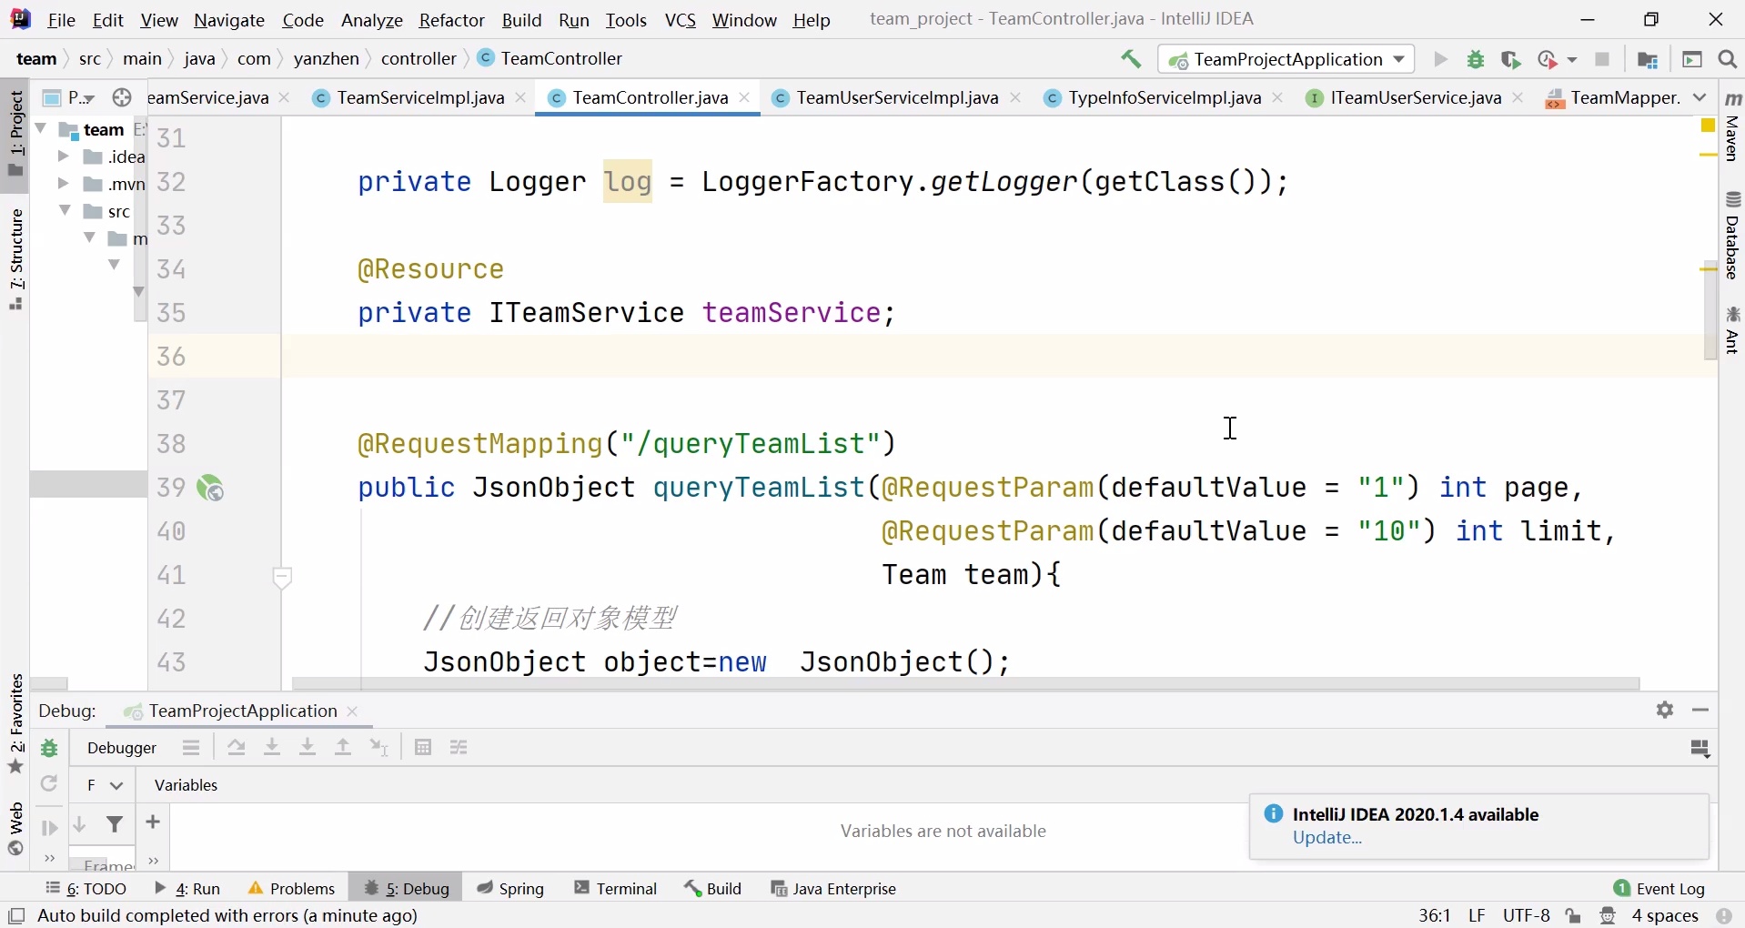Click the LF line separator in status bar
The image size is (1745, 928).
(1478, 916)
